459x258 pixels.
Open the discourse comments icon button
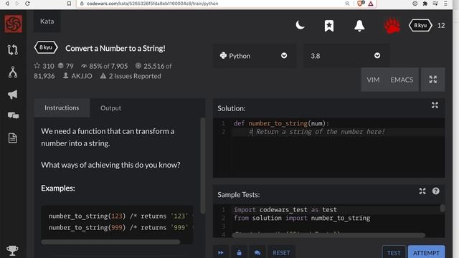257,252
